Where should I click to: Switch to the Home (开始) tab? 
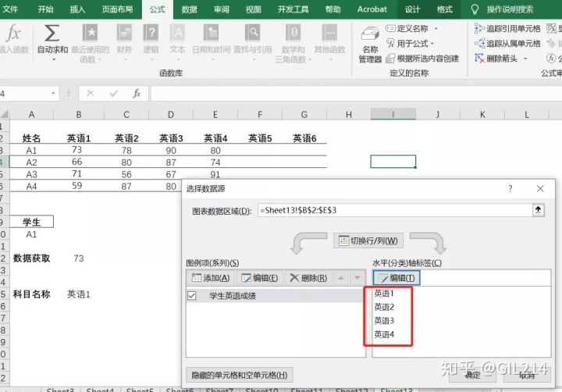[x=45, y=9]
